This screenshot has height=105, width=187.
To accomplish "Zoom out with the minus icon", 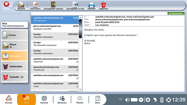I will (141, 100).
